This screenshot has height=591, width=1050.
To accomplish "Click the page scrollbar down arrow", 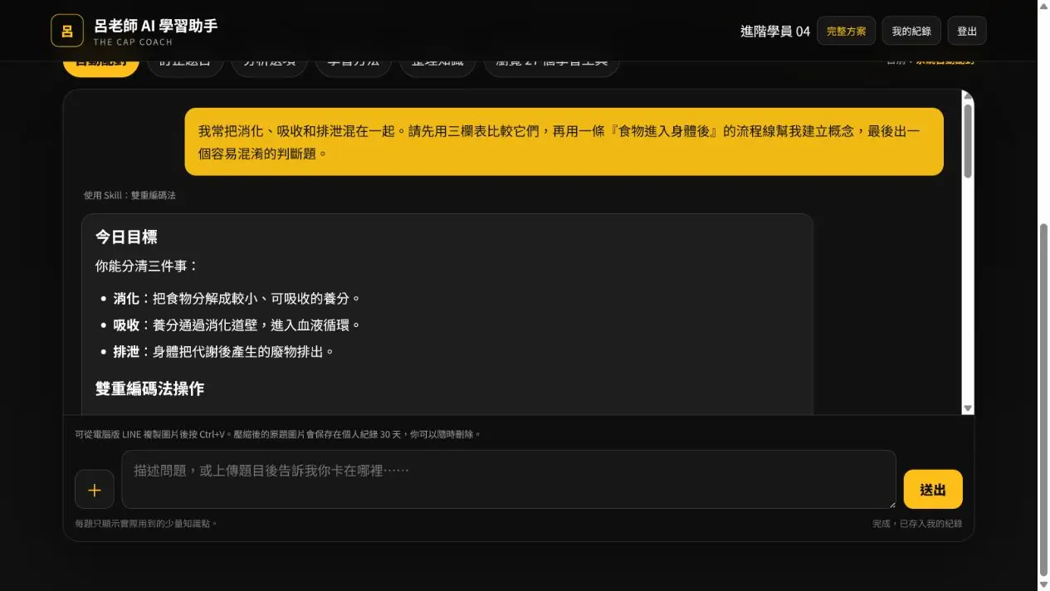I will (x=1043, y=584).
